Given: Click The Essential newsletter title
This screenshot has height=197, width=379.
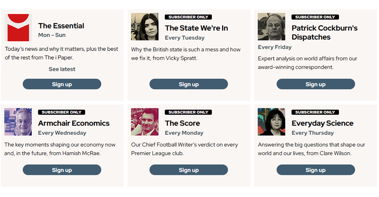Looking at the screenshot, I should pos(61,26).
